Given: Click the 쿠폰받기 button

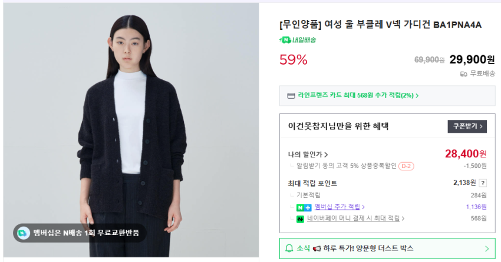Looking at the screenshot, I should (x=467, y=126).
